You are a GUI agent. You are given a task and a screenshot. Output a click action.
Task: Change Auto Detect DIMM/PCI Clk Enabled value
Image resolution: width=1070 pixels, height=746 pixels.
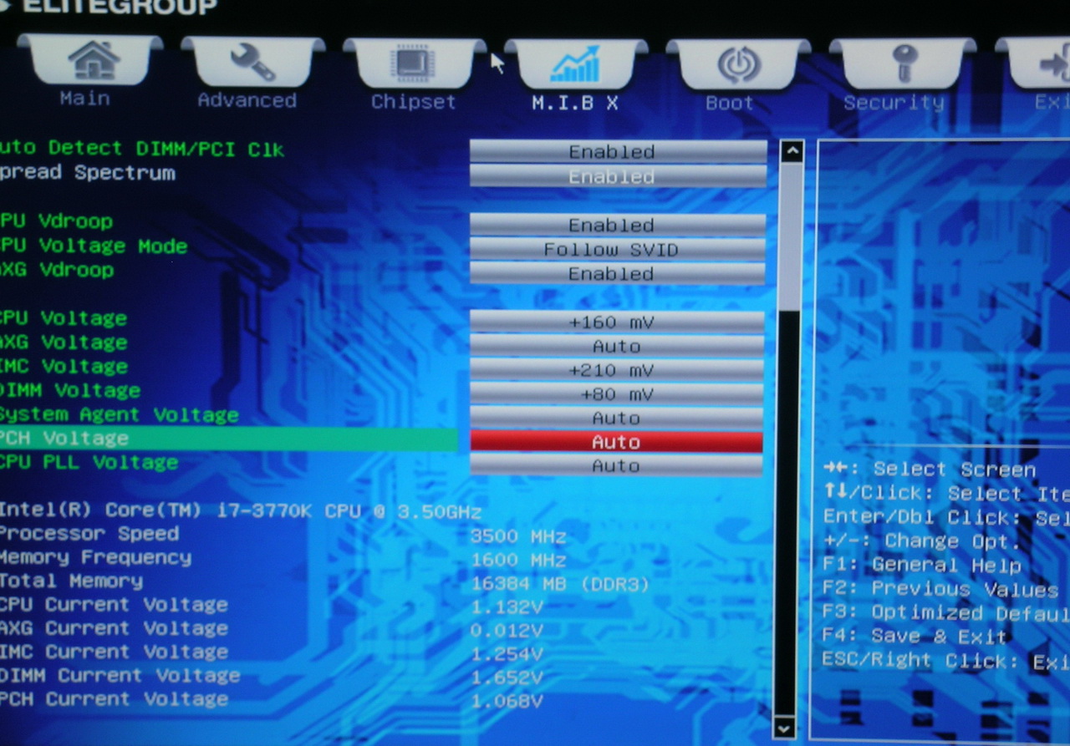tap(618, 152)
